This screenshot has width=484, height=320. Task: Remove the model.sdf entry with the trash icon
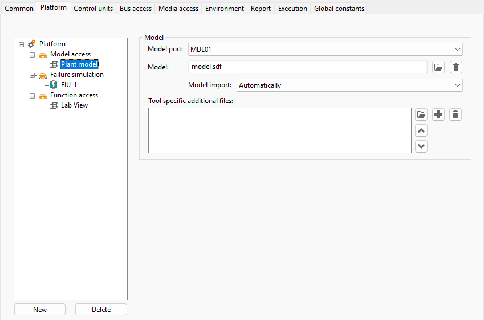(x=456, y=67)
